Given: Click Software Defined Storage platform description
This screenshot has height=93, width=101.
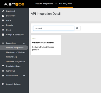Looking at the screenshot, I should pos(43,48).
